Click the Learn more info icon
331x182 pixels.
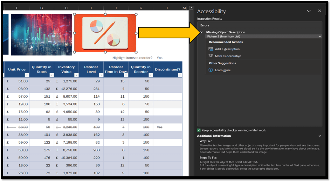[210, 70]
